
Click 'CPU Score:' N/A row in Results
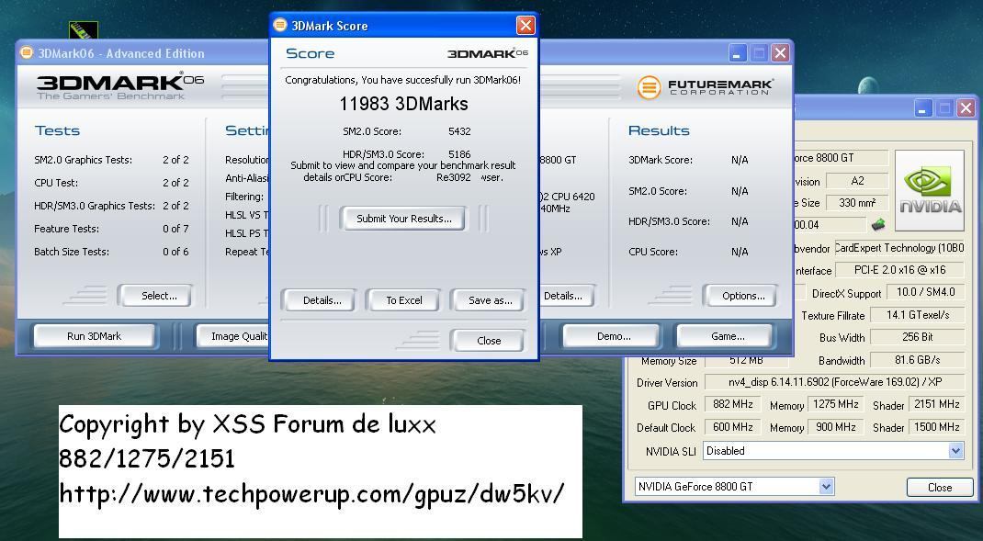688,252
